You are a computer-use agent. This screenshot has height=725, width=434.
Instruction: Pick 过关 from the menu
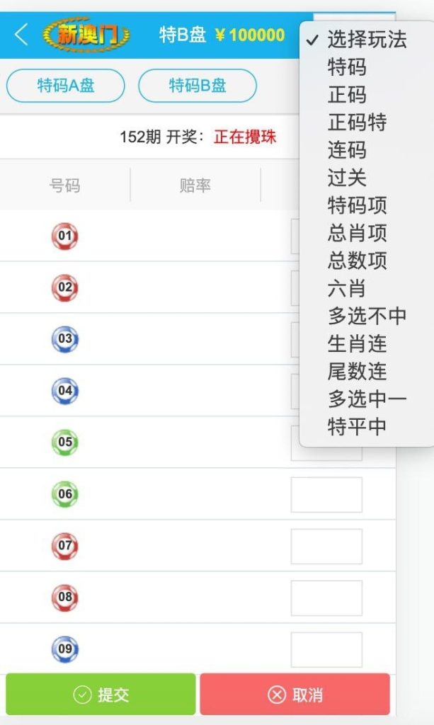click(347, 178)
